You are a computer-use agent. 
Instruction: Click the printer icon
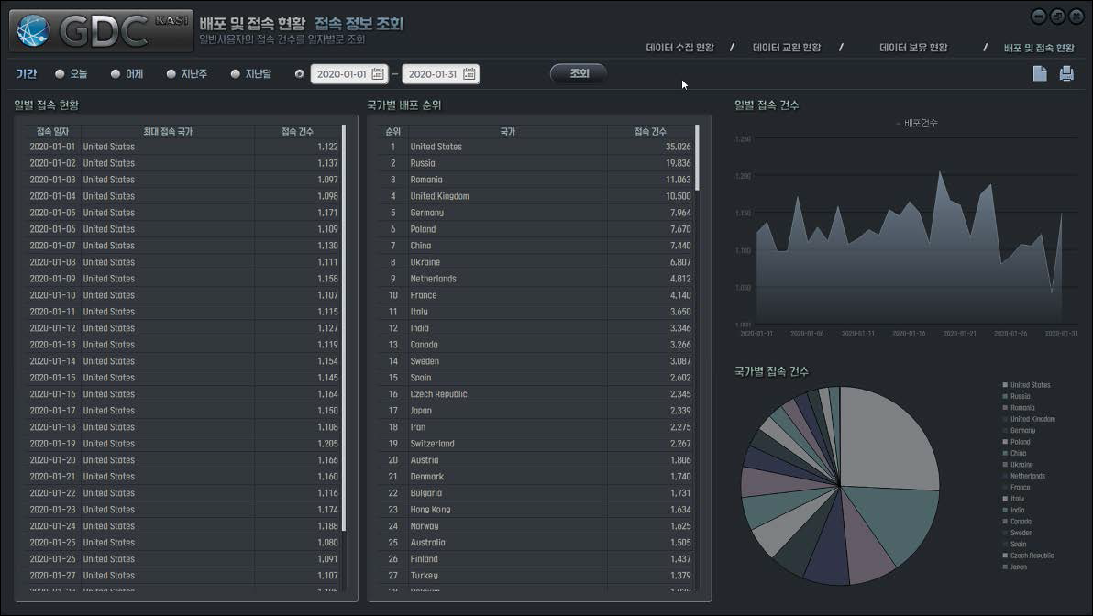click(x=1066, y=73)
